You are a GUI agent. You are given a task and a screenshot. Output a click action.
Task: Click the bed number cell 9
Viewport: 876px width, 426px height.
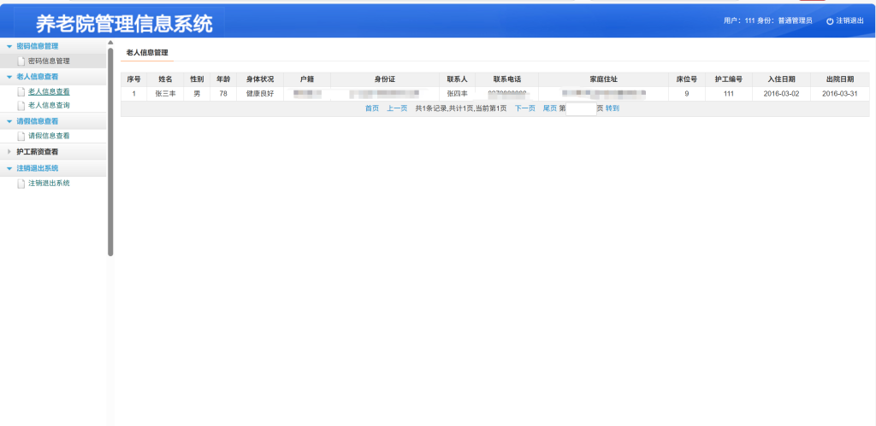pyautogui.click(x=687, y=94)
